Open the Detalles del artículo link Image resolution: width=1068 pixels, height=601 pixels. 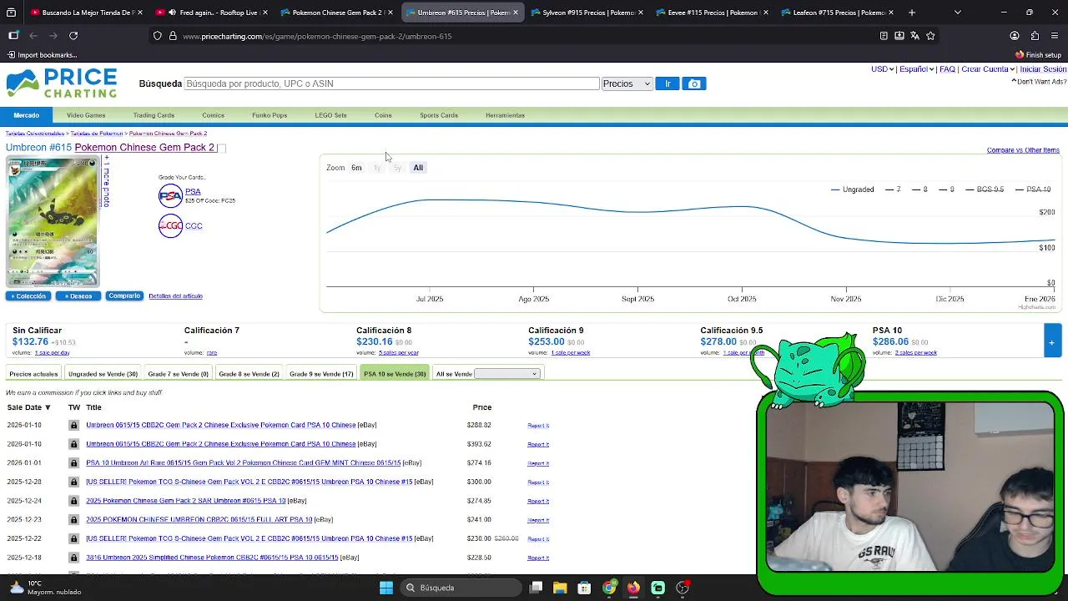point(175,296)
